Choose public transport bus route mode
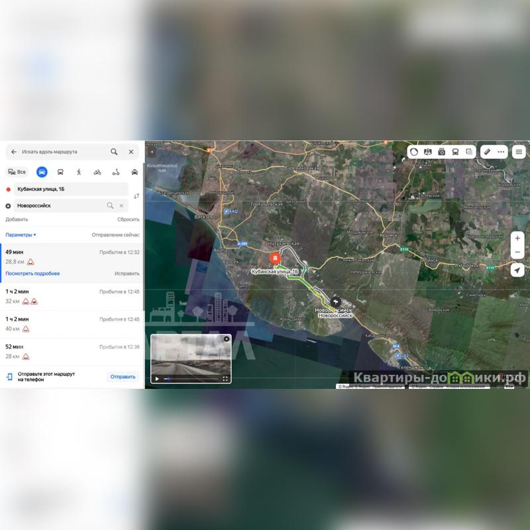Screen dimensions: 530x530 click(60, 172)
